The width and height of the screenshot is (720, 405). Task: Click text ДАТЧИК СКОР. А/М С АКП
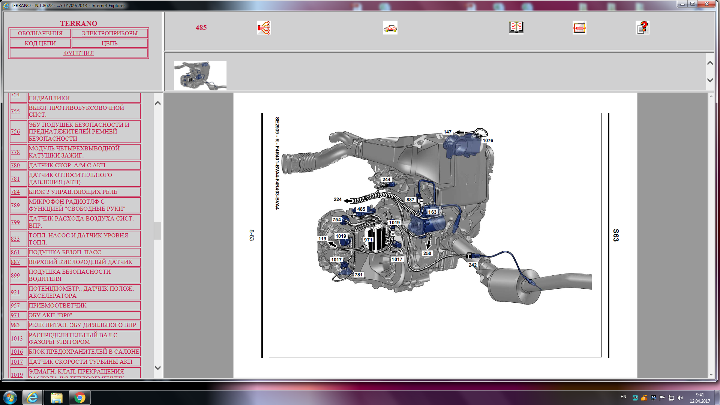pyautogui.click(x=67, y=165)
